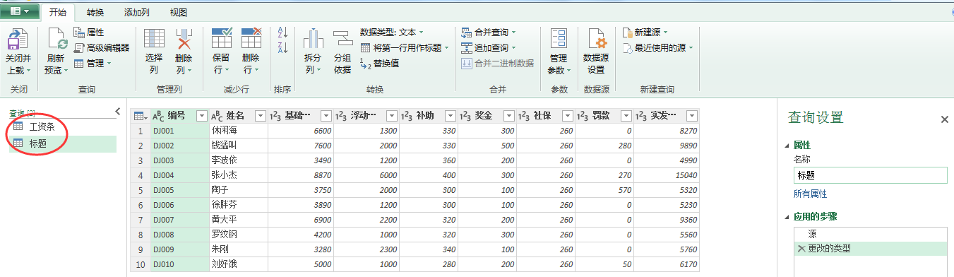Open filter dropdown for 基础 column
The height and width of the screenshot is (277, 954).
point(326,116)
